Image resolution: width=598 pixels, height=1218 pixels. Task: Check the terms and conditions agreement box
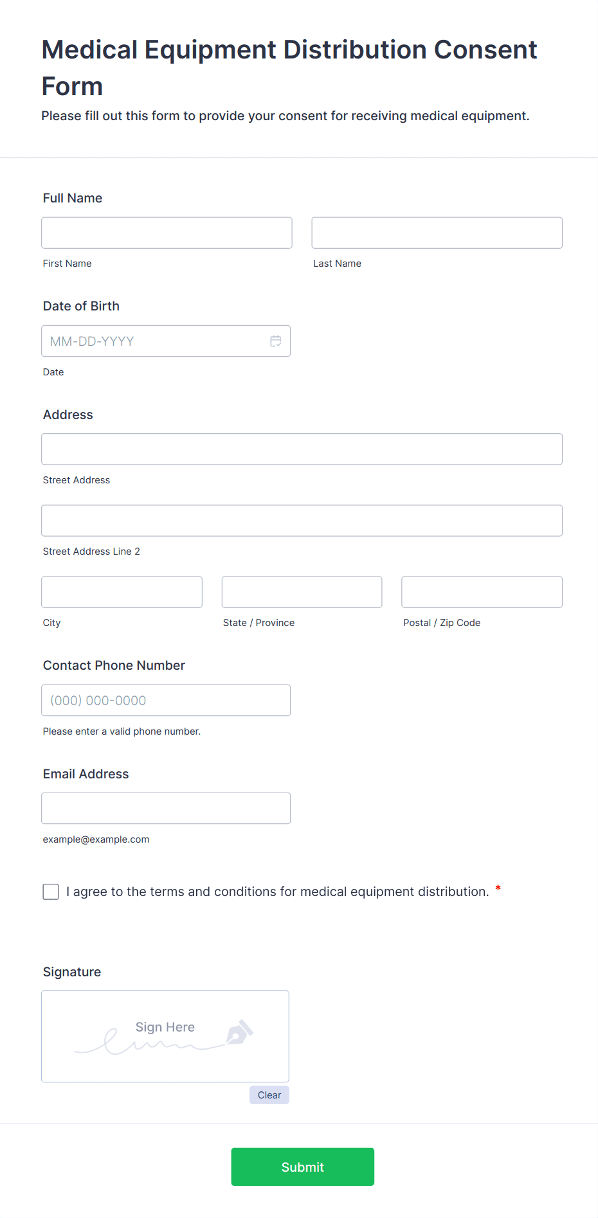pos(51,891)
